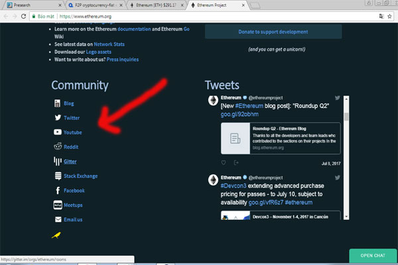
Task: Click the translate page icon in address bar
Action: click(381, 16)
